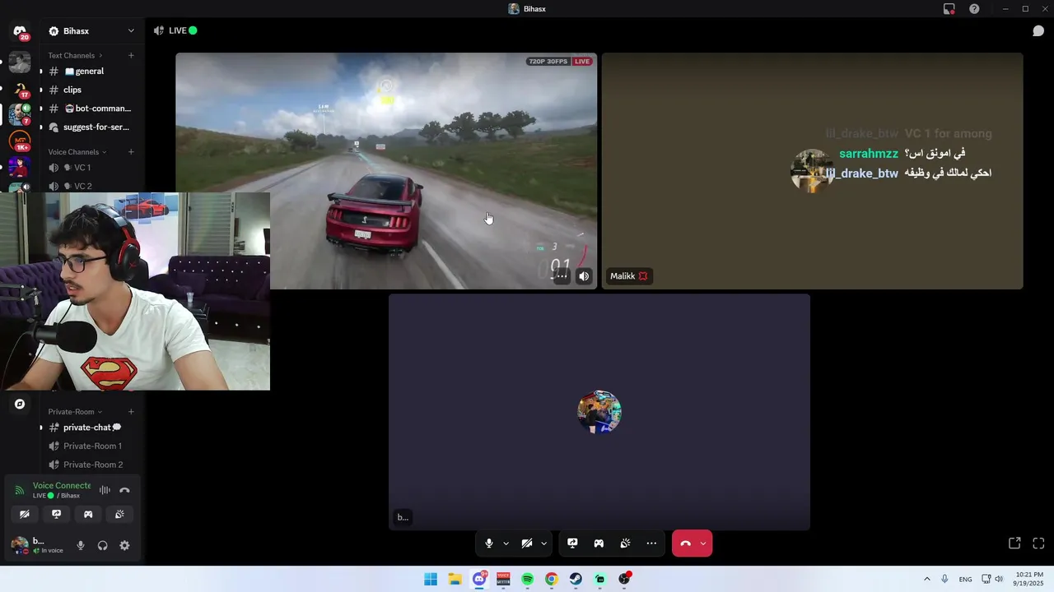Open soundboard from sidebar voice panel
The image size is (1054, 592).
tap(119, 514)
